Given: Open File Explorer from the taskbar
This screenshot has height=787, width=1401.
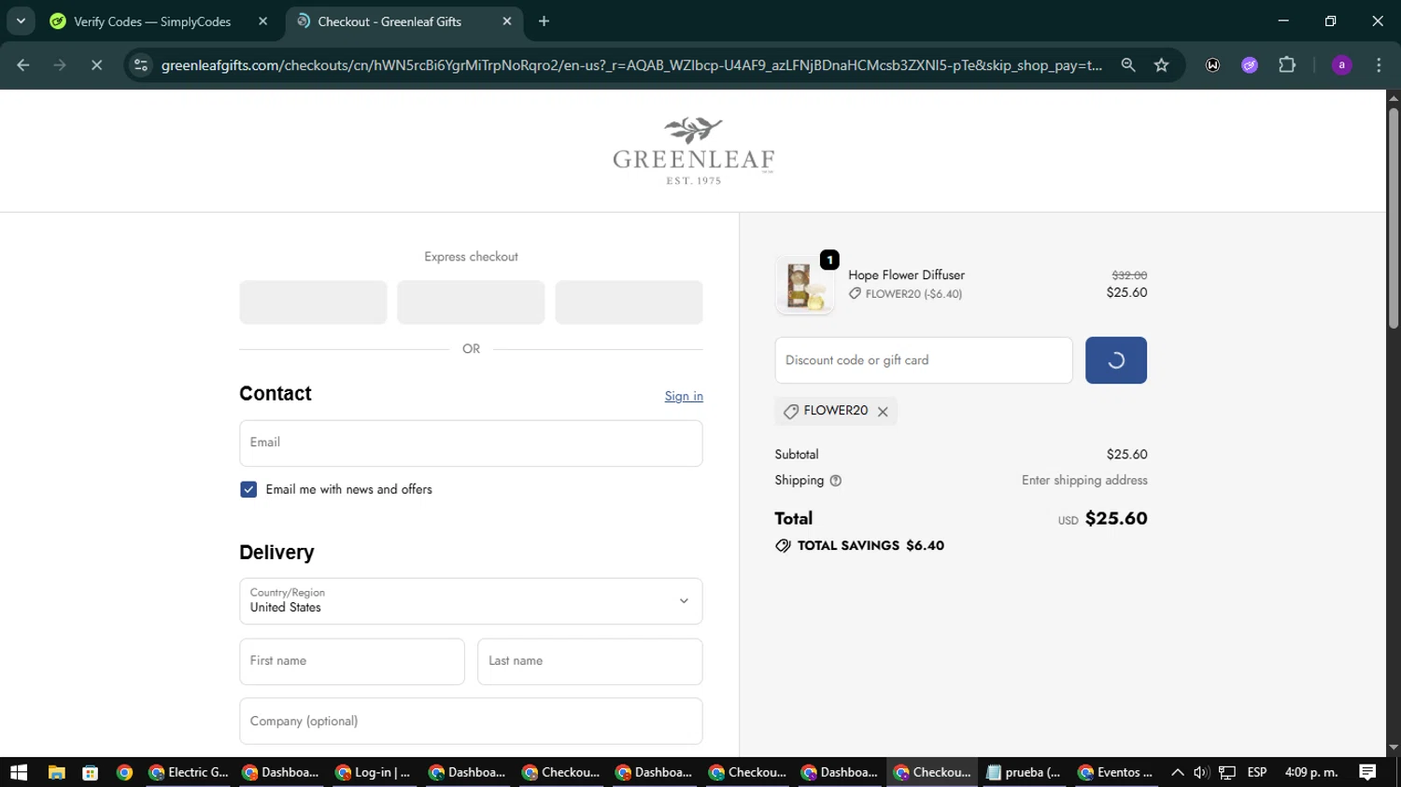Looking at the screenshot, I should point(56,772).
